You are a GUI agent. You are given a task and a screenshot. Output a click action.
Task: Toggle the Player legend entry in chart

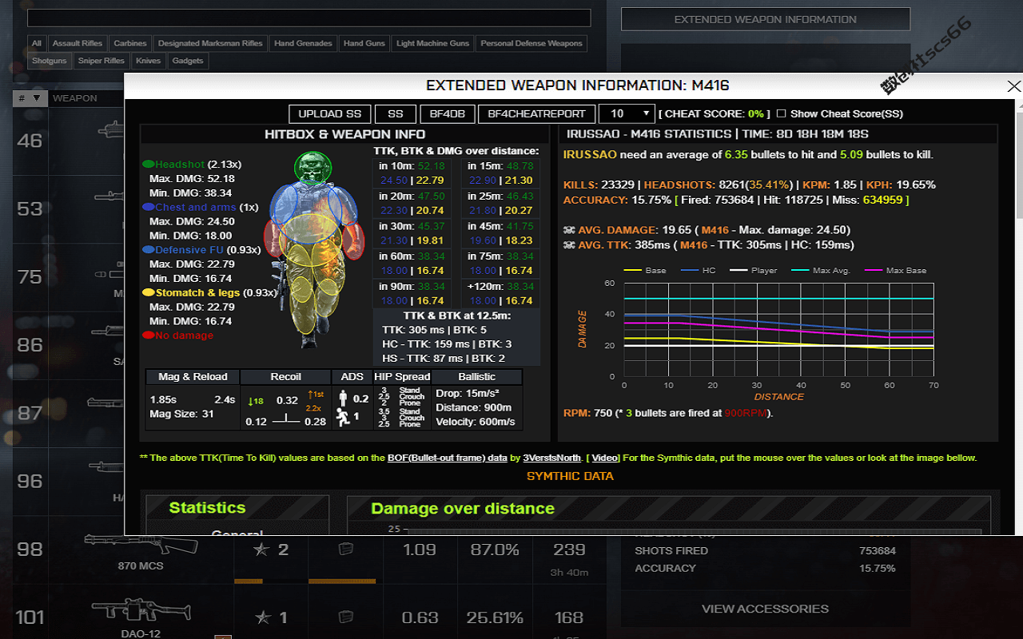(752, 270)
